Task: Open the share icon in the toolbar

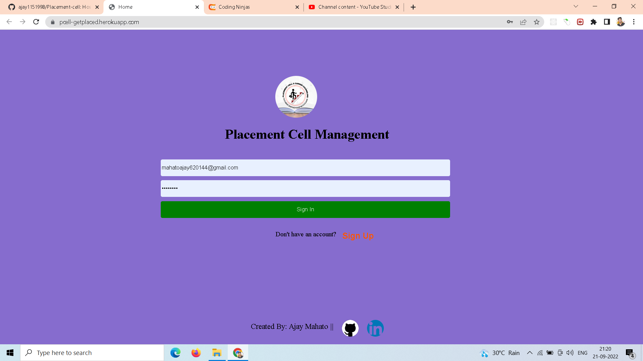Action: click(x=523, y=22)
